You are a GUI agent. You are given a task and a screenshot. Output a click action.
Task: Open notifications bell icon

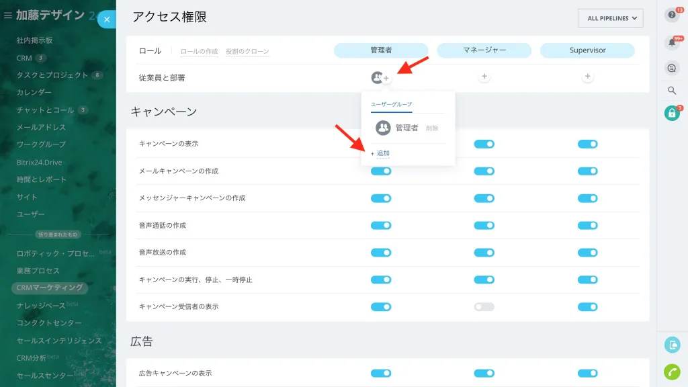coord(672,42)
